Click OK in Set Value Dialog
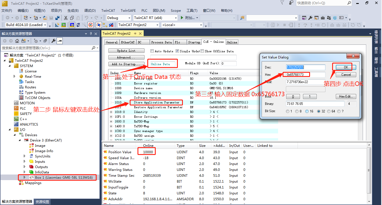Image resolution: width=382 pixels, height=205 pixels. click(346, 67)
